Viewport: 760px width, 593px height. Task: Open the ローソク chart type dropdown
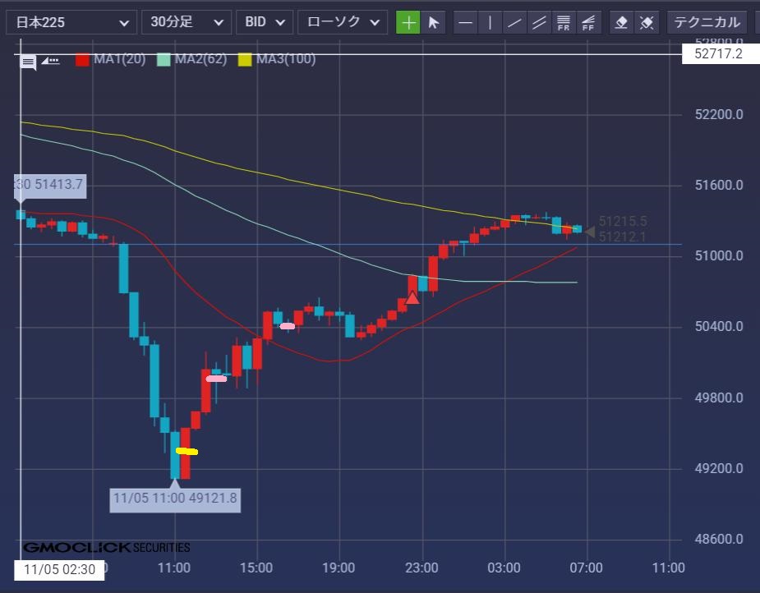click(342, 22)
